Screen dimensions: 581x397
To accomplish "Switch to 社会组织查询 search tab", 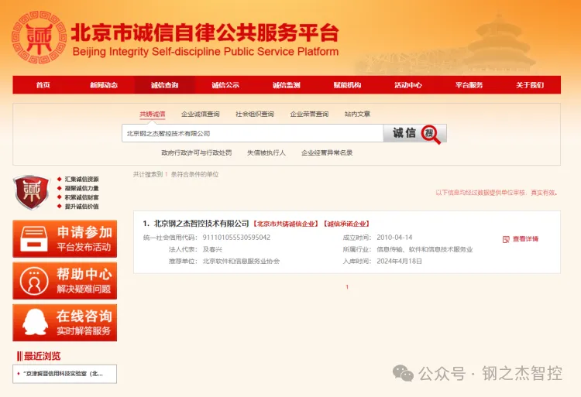I will (x=254, y=114).
